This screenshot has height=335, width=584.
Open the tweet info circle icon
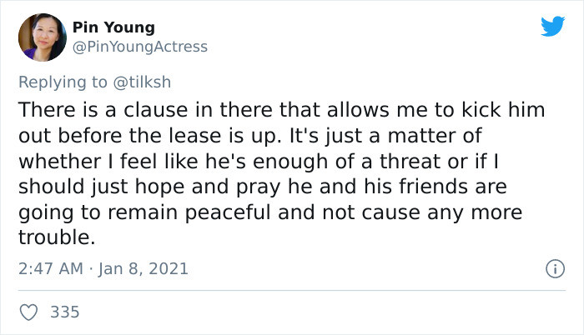(x=556, y=268)
